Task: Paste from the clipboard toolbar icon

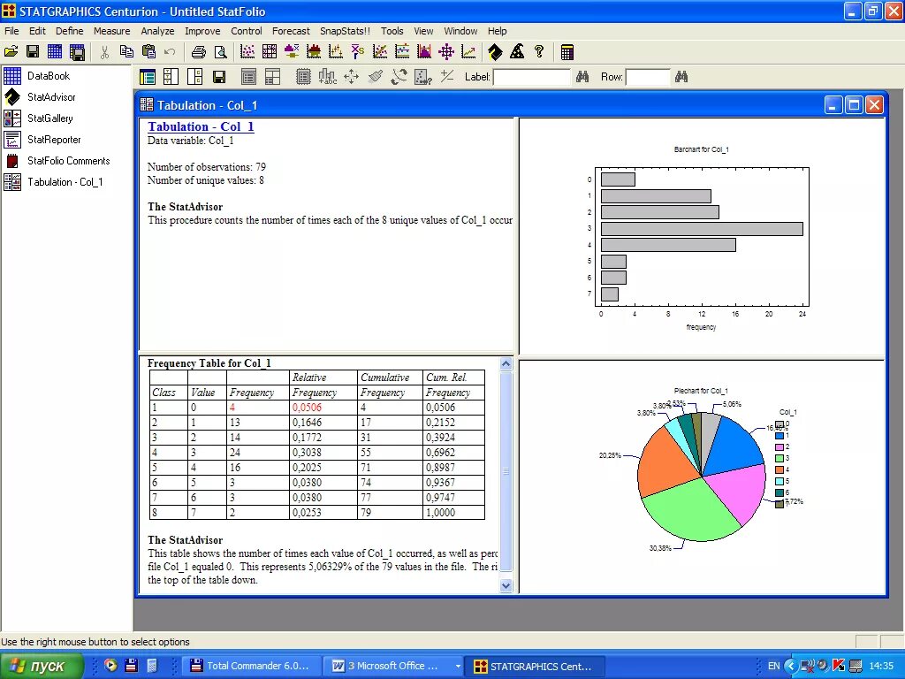Action: point(148,52)
